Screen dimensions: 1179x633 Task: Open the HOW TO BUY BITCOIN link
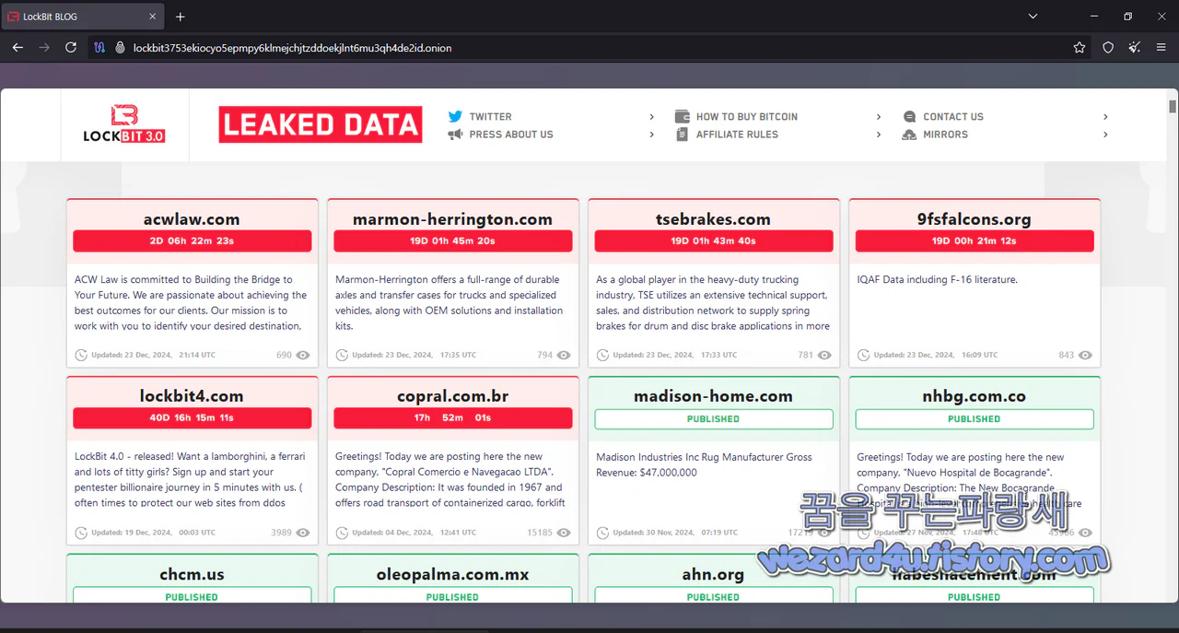747,117
